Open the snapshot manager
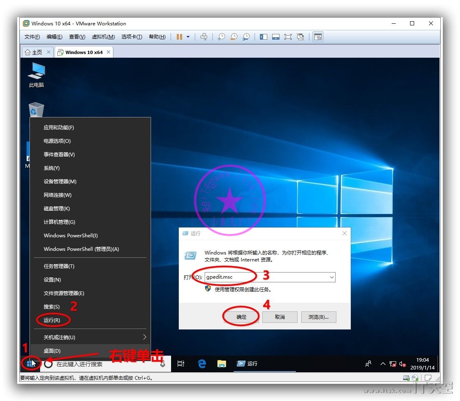 pyautogui.click(x=246, y=37)
